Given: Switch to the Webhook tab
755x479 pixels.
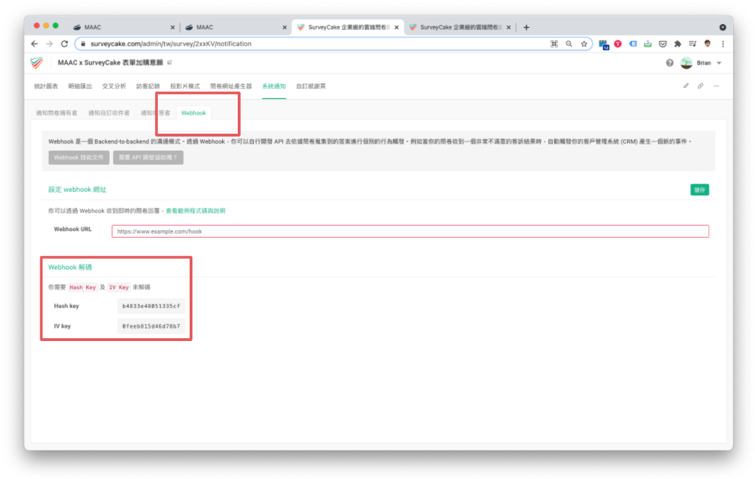Looking at the screenshot, I should click(193, 112).
